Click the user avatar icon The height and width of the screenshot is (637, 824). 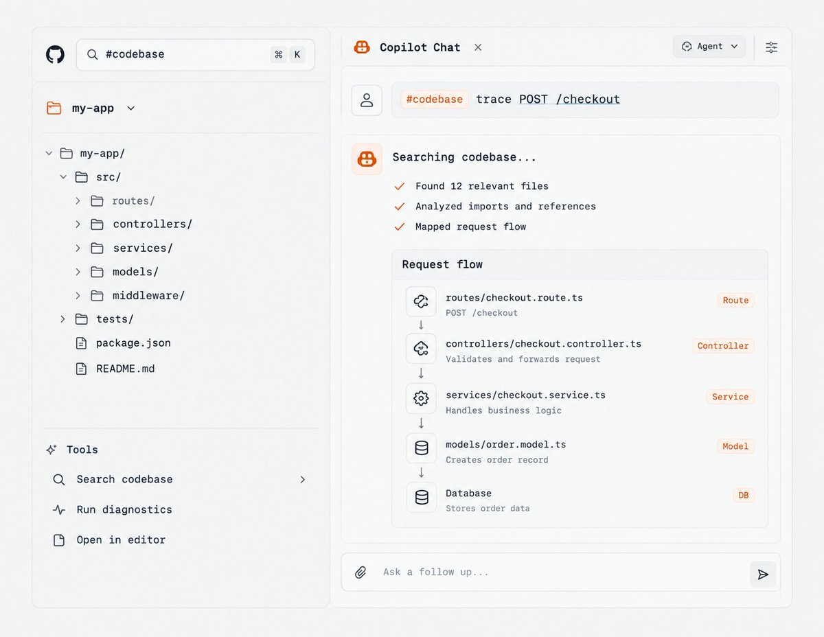click(367, 100)
